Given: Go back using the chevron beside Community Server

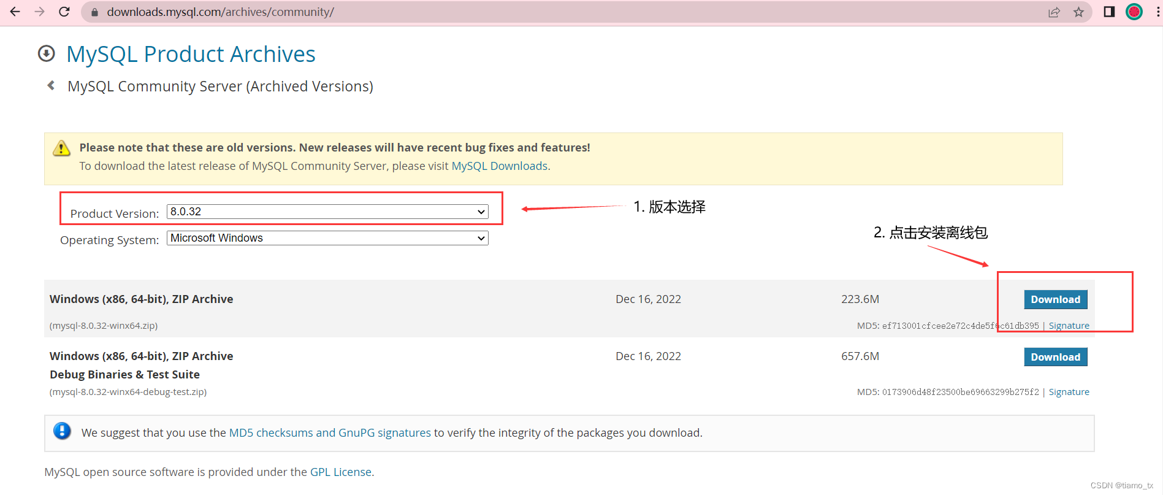Looking at the screenshot, I should pyautogui.click(x=51, y=85).
